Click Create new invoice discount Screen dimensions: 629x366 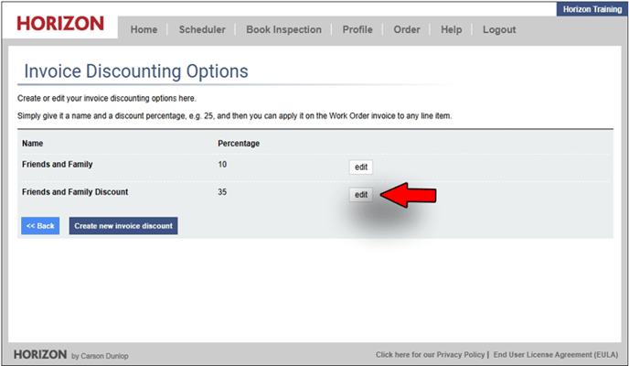(x=123, y=225)
